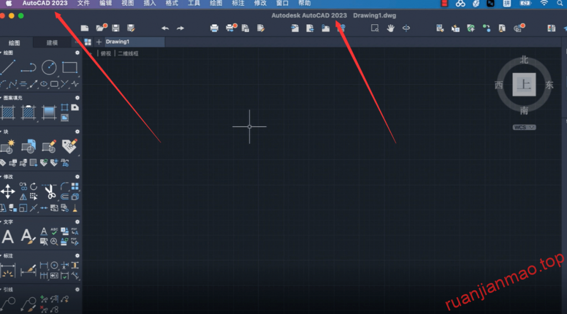This screenshot has width=567, height=314.
Task: Collapse the 引线 panel section
Action: [x=1, y=290]
